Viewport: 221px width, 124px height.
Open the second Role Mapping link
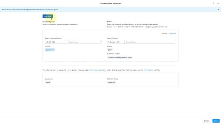tap(148, 70)
